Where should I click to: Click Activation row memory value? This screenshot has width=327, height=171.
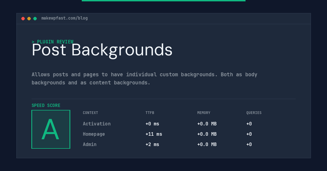pyautogui.click(x=207, y=124)
